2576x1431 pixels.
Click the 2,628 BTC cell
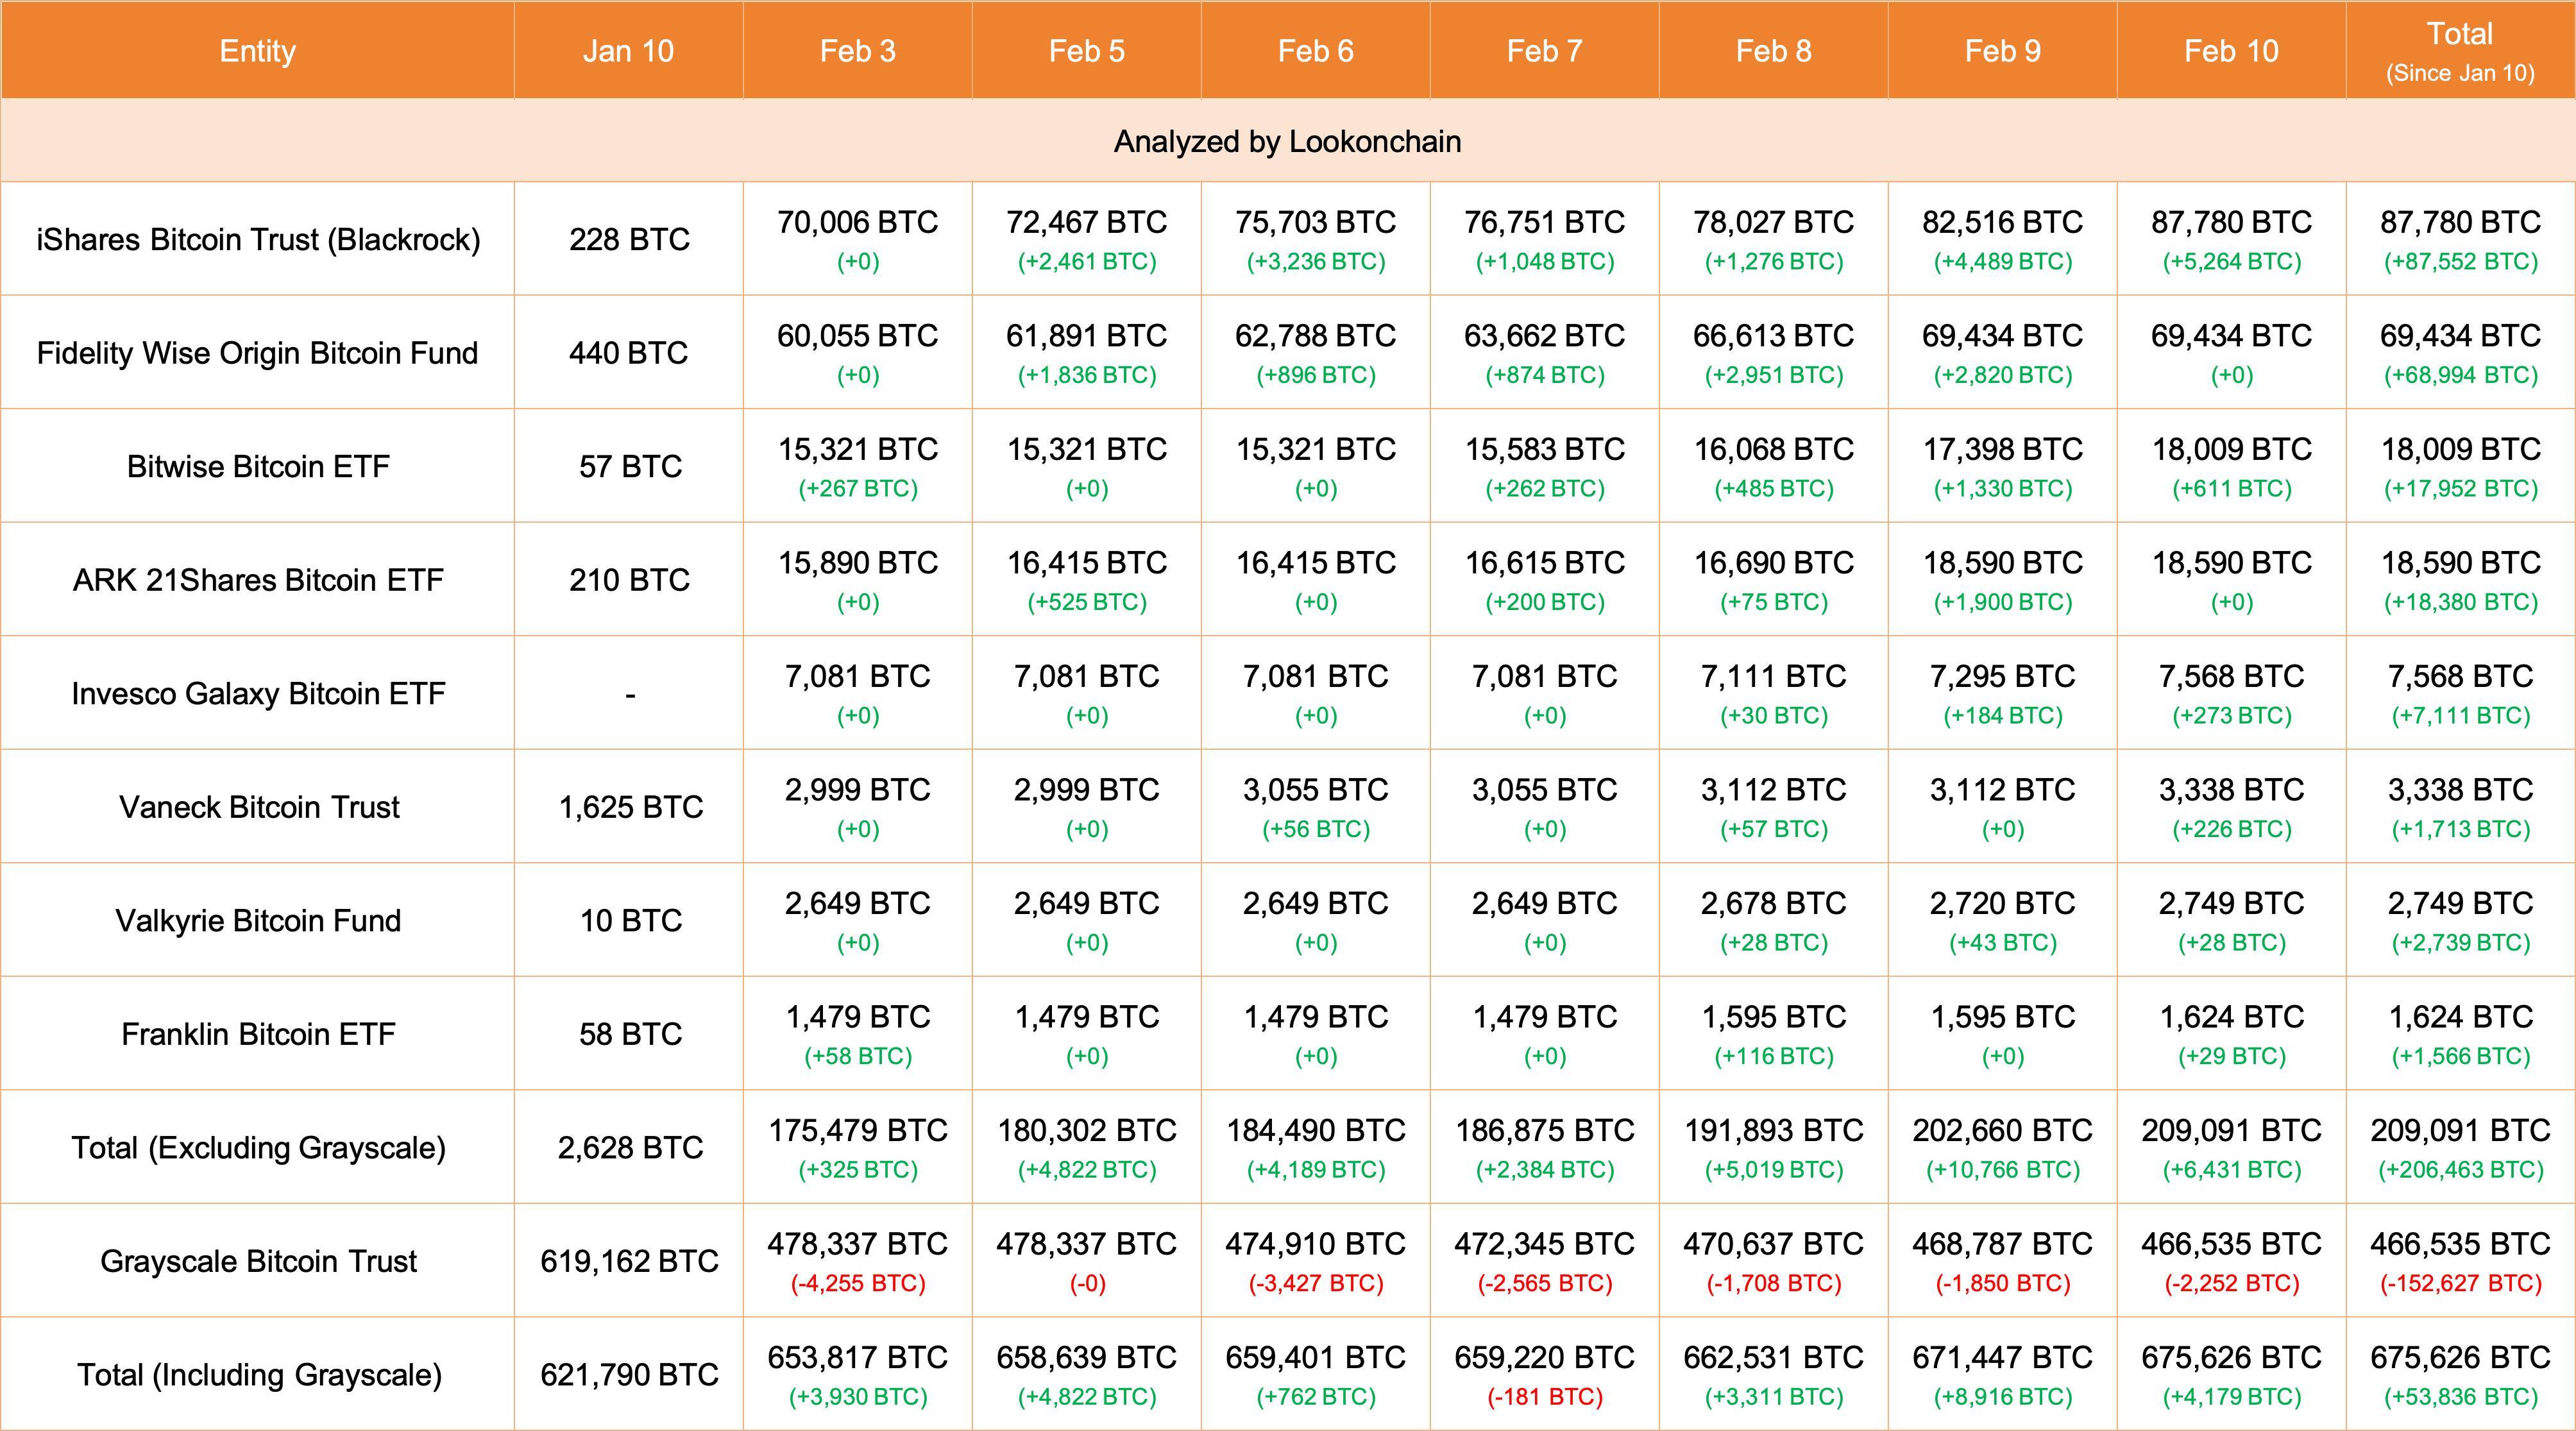coord(630,1148)
